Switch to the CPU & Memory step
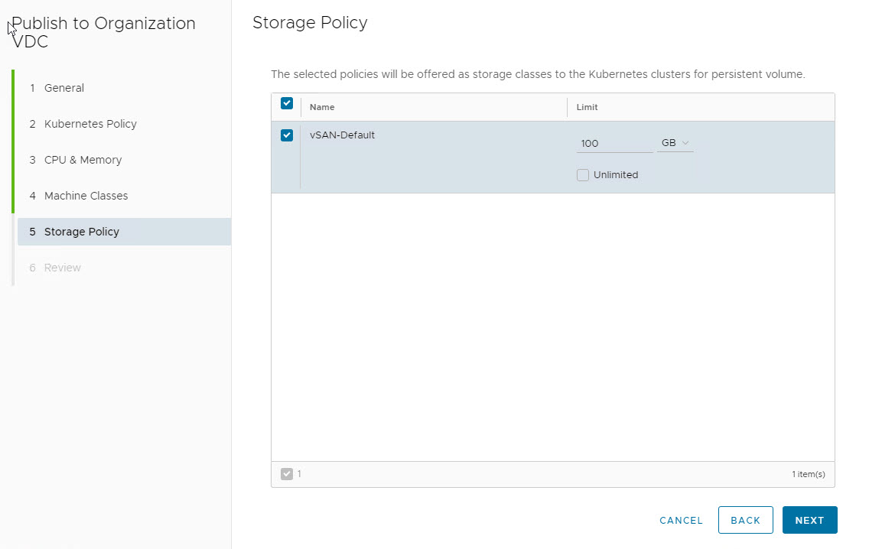Image resolution: width=869 pixels, height=549 pixels. coord(83,160)
